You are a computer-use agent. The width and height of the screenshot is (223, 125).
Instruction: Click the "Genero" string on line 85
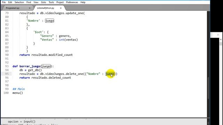tap(47, 36)
